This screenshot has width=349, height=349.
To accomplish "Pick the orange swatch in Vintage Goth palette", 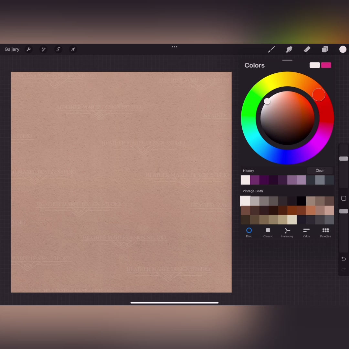I will (311, 210).
